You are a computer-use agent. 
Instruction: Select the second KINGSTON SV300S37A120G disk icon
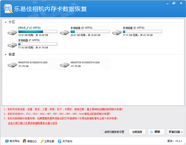pos(65,65)
